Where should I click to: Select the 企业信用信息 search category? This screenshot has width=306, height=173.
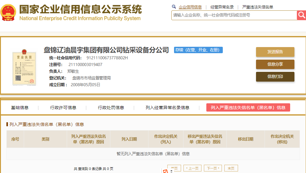[190, 7]
